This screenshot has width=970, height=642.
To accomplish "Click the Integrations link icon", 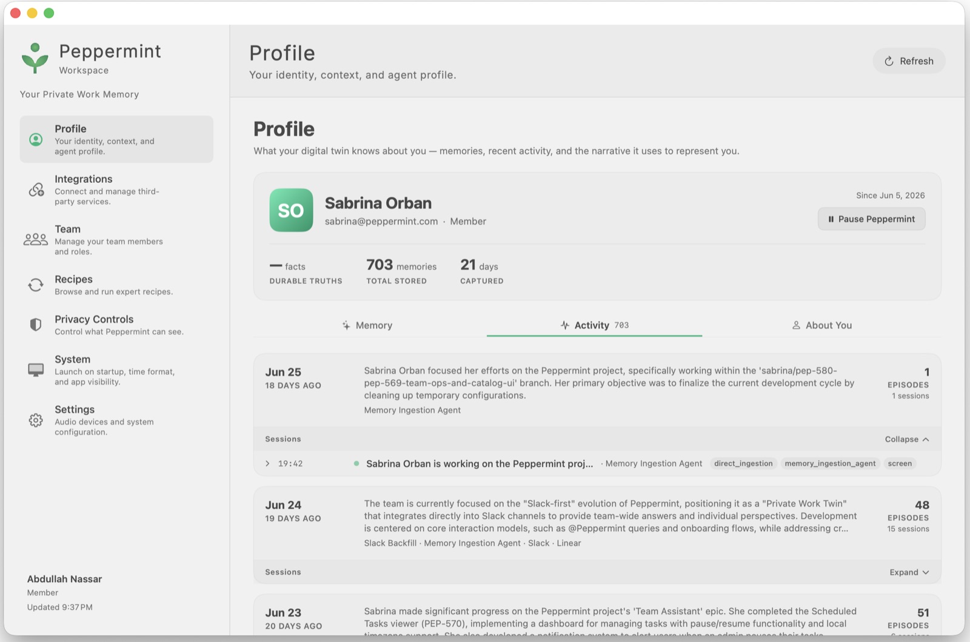I will [x=36, y=190].
